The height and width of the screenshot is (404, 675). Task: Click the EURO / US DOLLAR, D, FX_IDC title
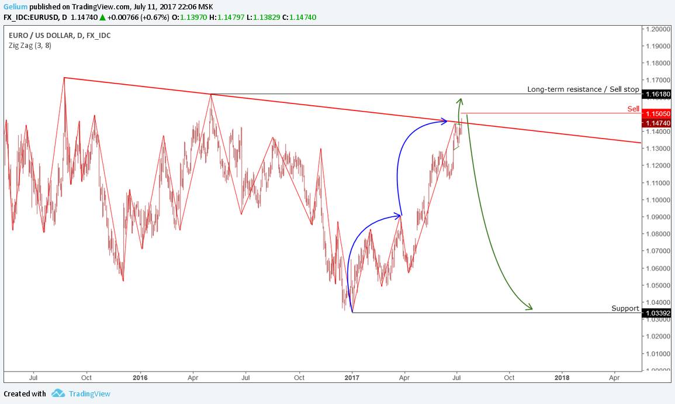pos(60,35)
